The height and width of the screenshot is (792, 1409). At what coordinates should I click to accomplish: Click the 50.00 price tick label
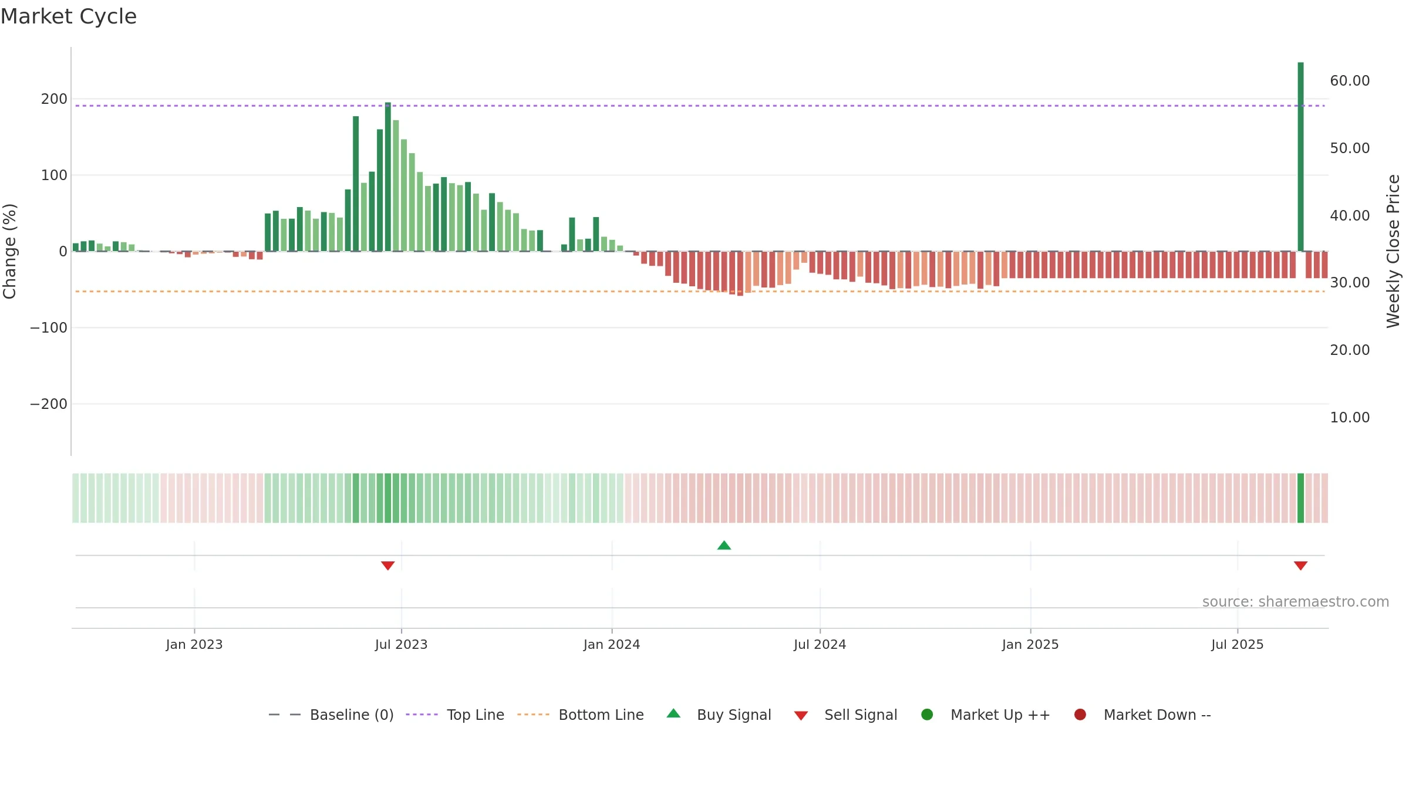(x=1350, y=148)
